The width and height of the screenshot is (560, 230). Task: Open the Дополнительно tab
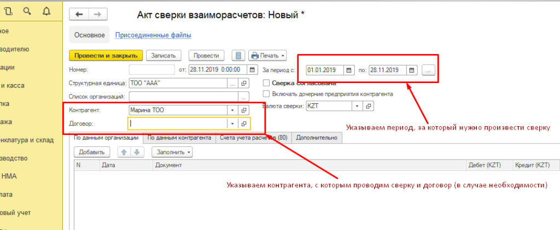point(317,138)
